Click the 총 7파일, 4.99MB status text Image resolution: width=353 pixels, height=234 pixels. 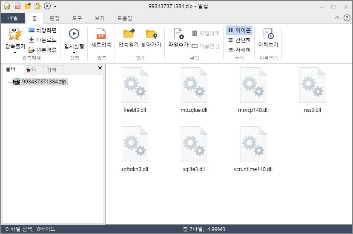[x=204, y=229]
